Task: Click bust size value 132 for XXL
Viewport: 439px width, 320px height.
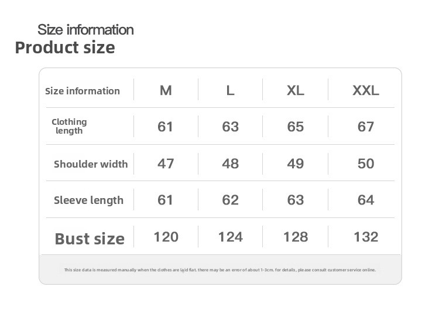Action: 365,237
